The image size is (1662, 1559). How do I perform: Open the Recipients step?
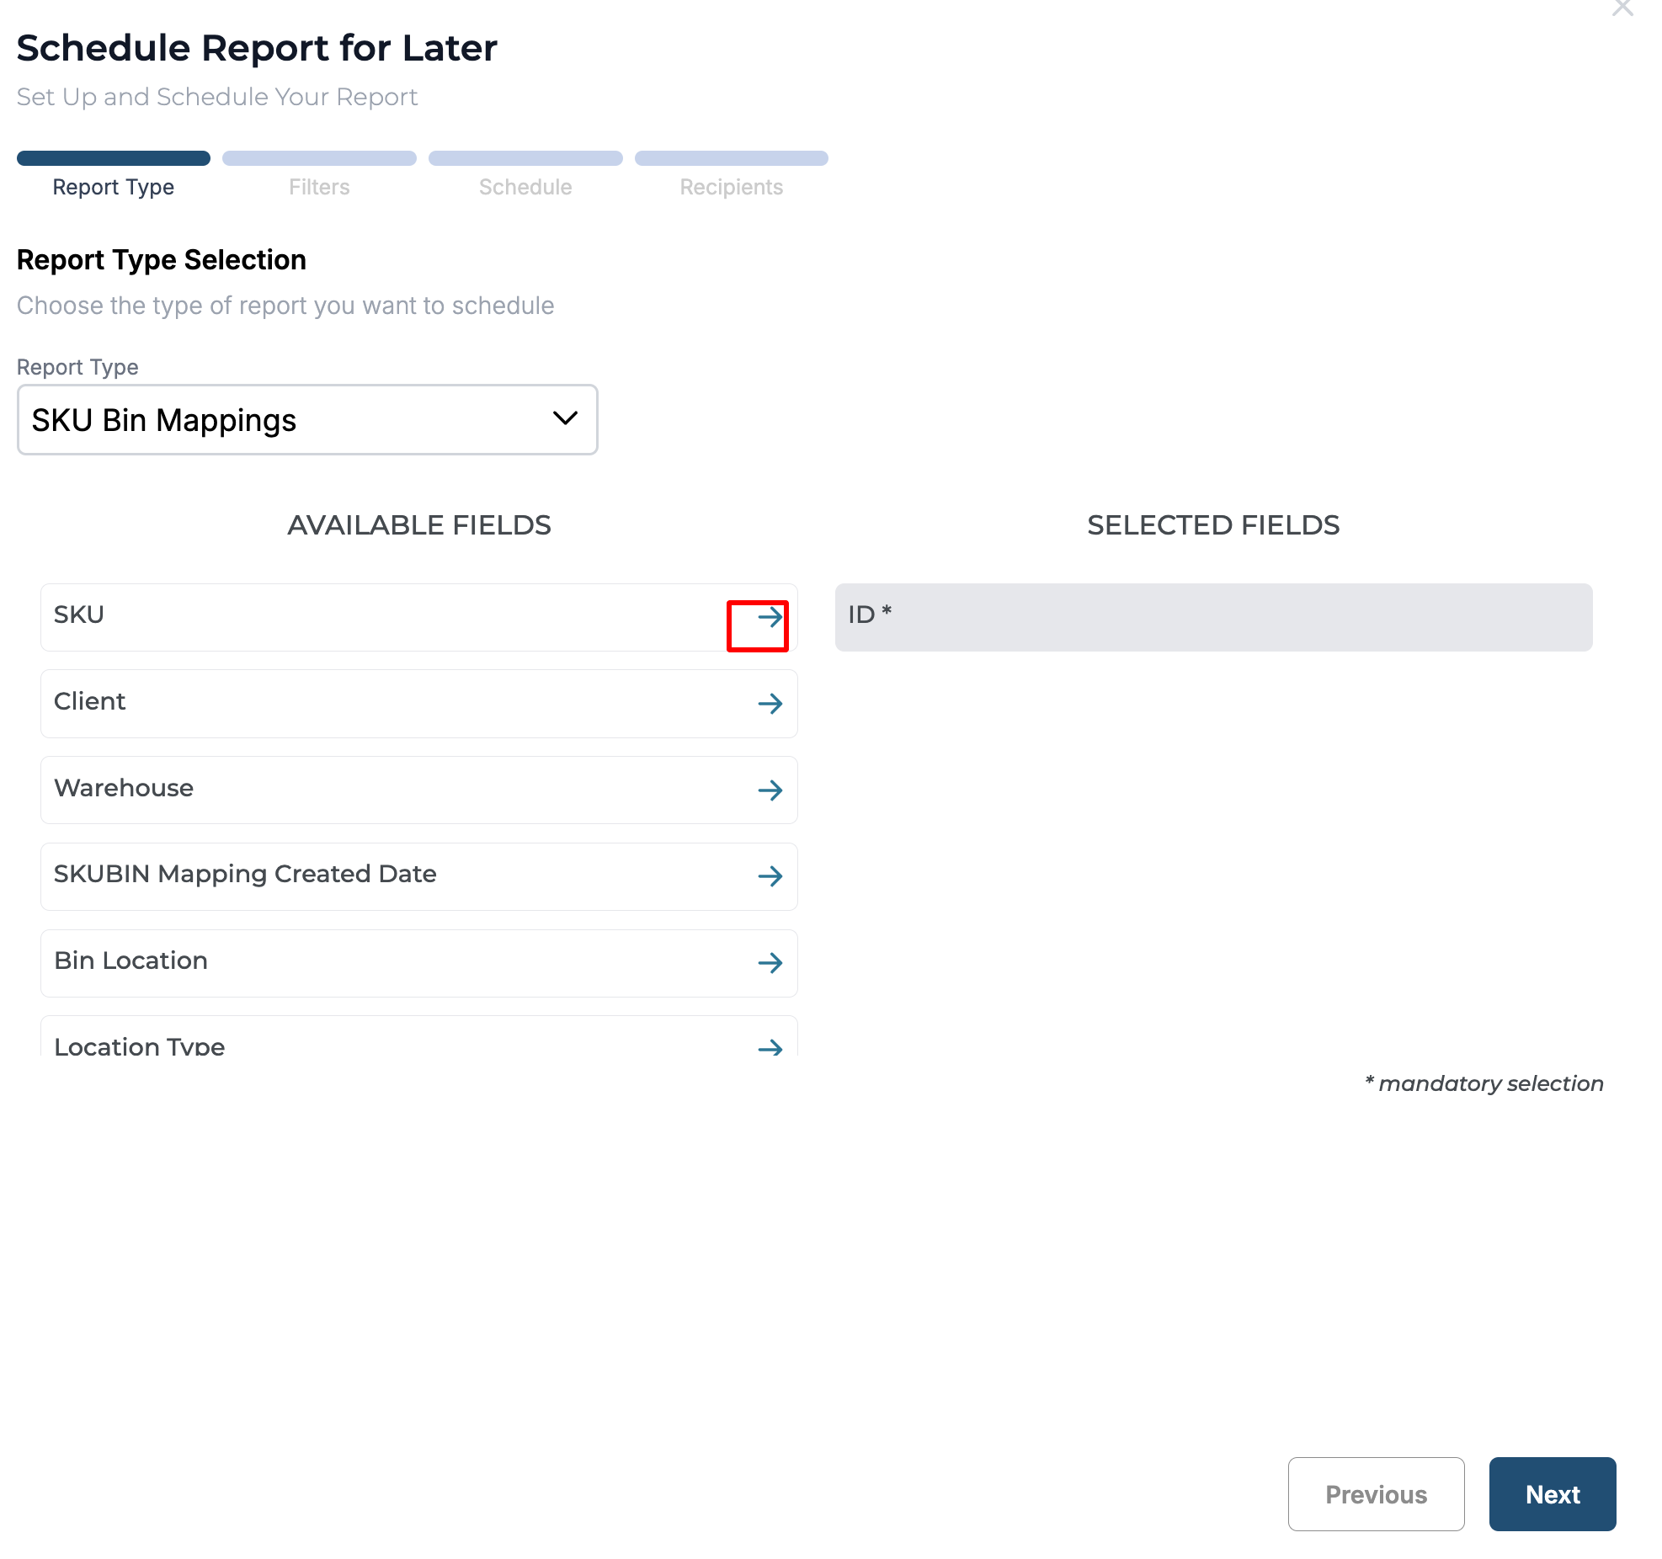pos(731,187)
